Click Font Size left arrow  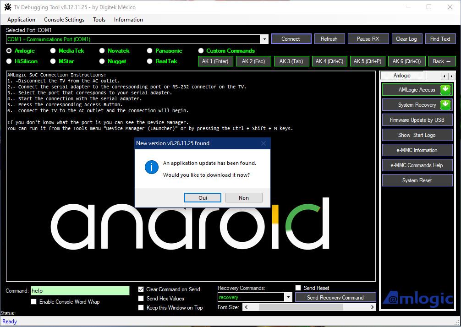point(246,307)
